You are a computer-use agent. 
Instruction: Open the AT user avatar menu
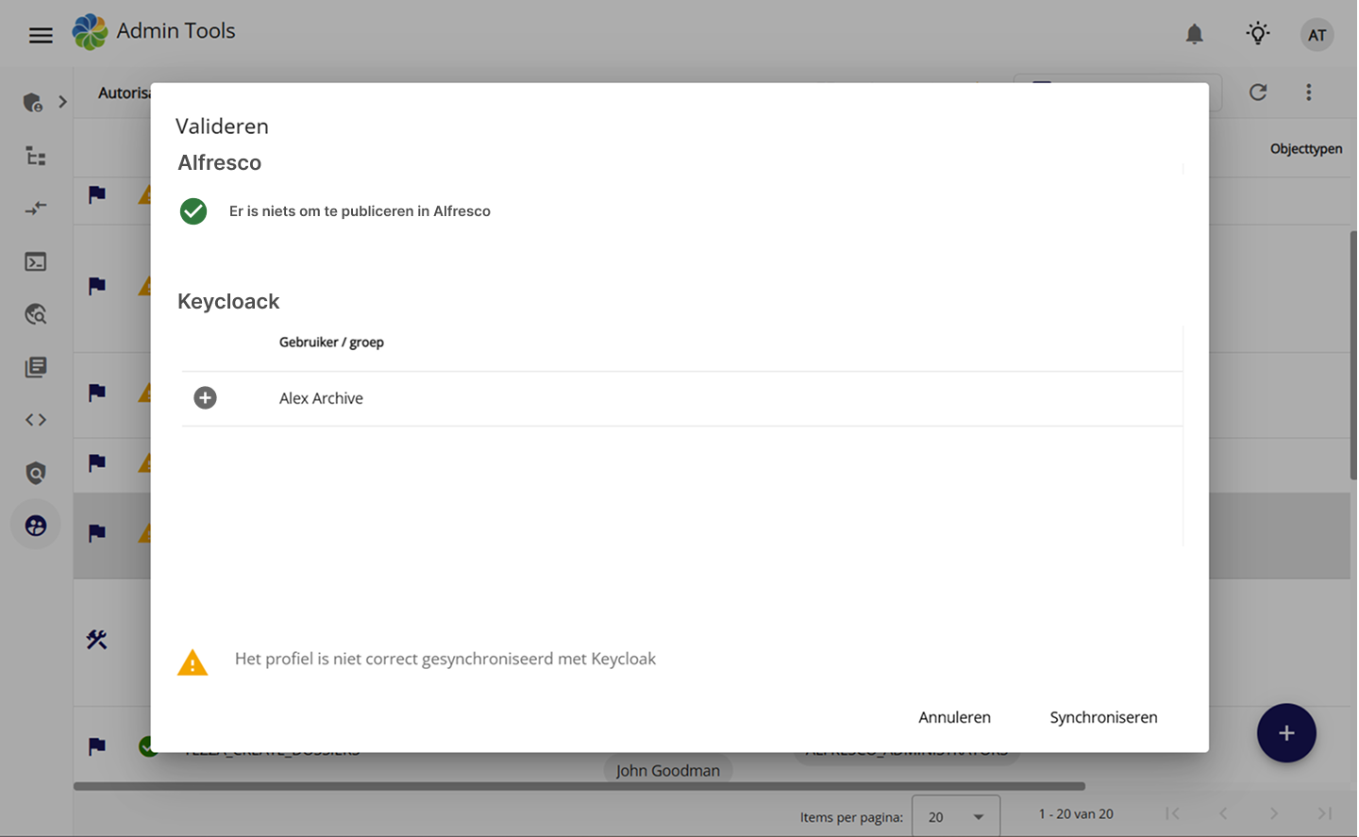click(1317, 35)
